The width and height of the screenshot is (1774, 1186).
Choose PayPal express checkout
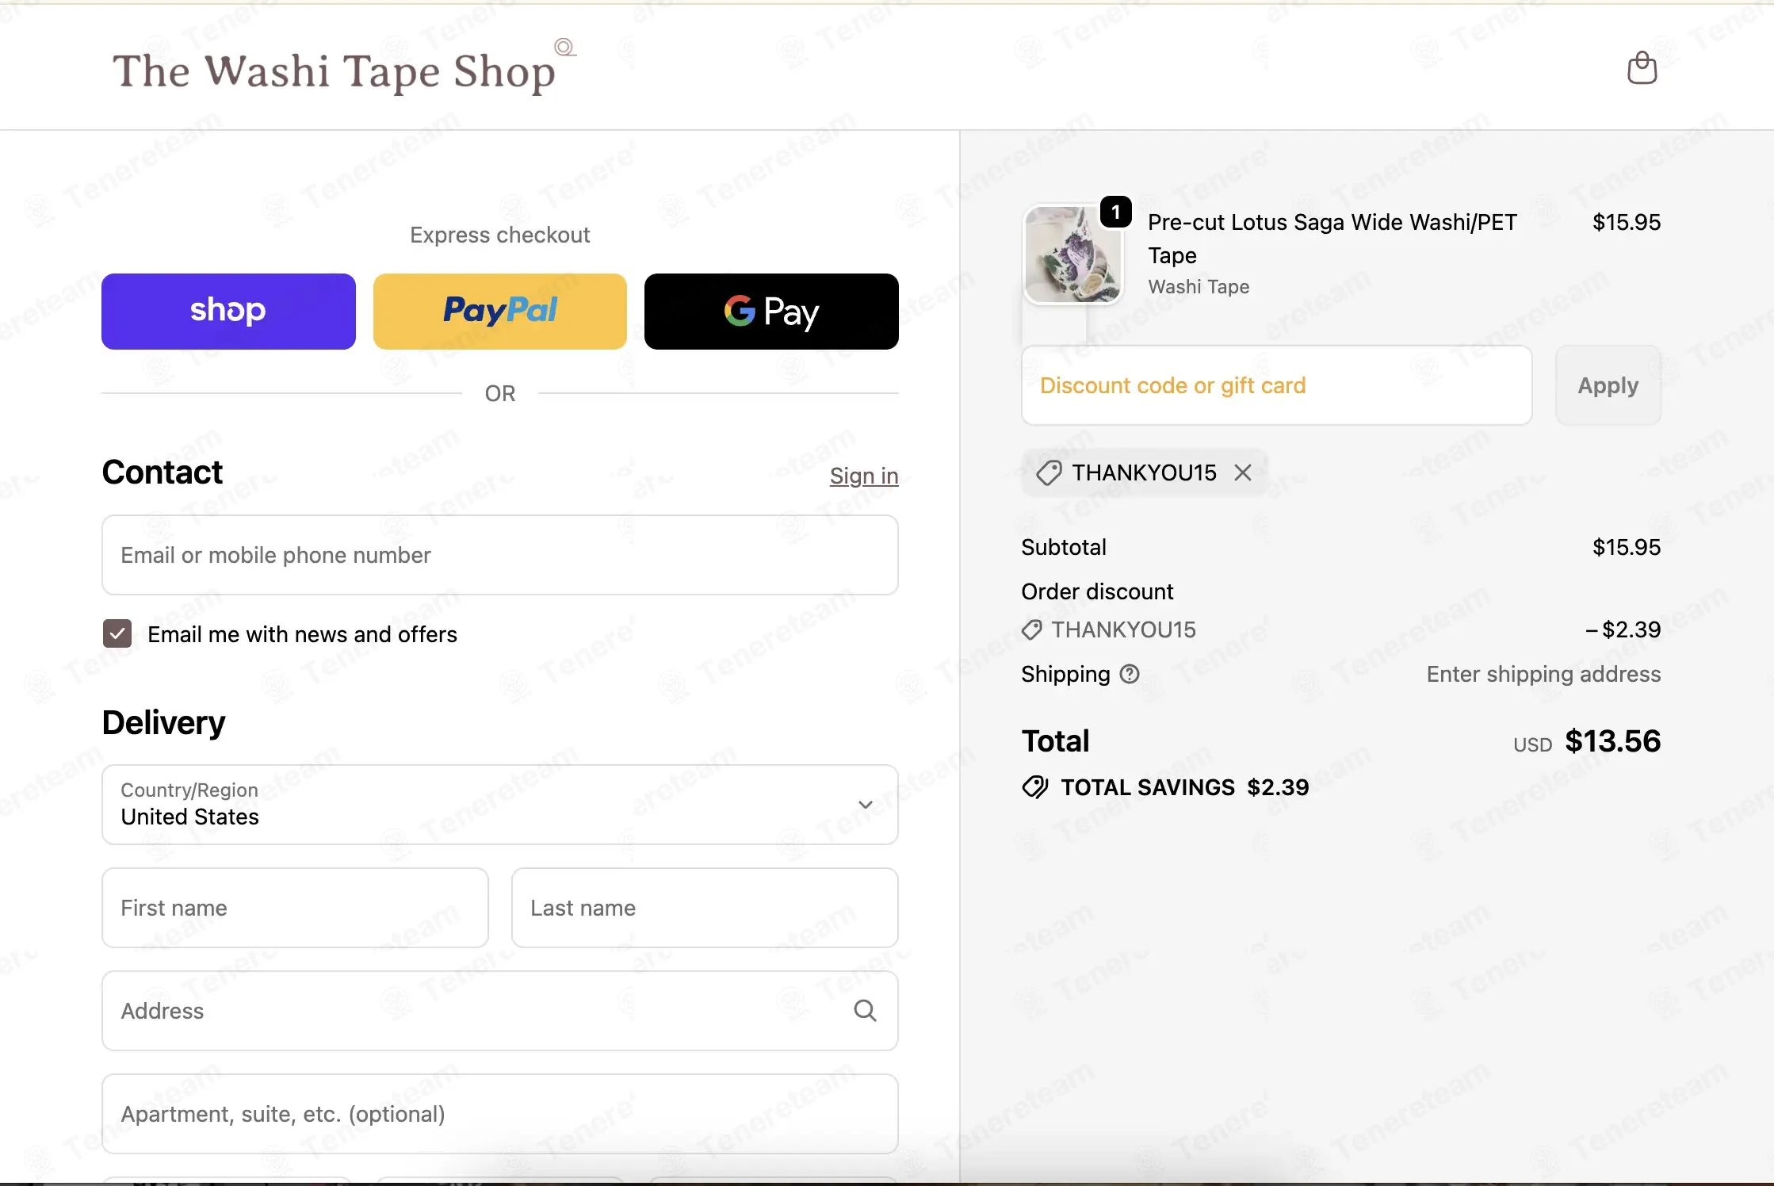(500, 312)
